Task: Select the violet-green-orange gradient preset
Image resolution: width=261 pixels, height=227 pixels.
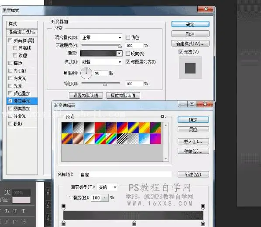Action: pos(155,128)
